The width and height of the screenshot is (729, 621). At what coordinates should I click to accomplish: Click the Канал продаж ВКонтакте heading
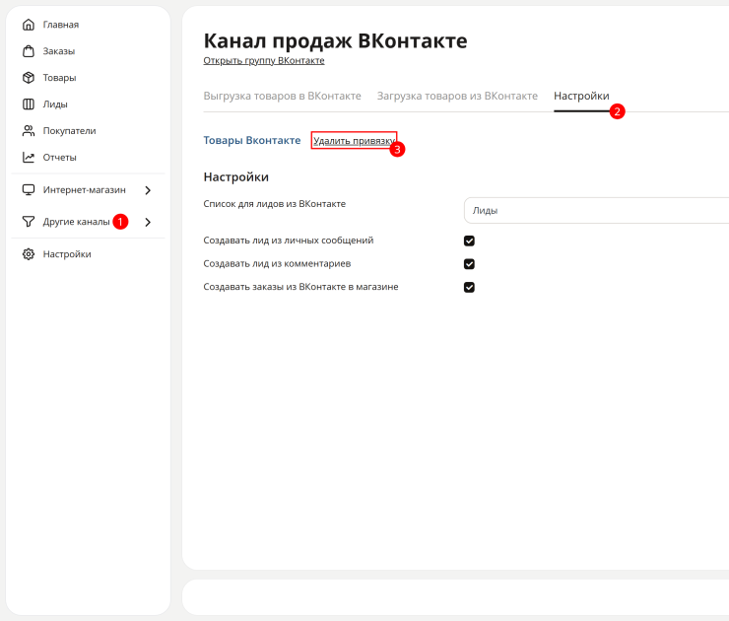(x=335, y=41)
